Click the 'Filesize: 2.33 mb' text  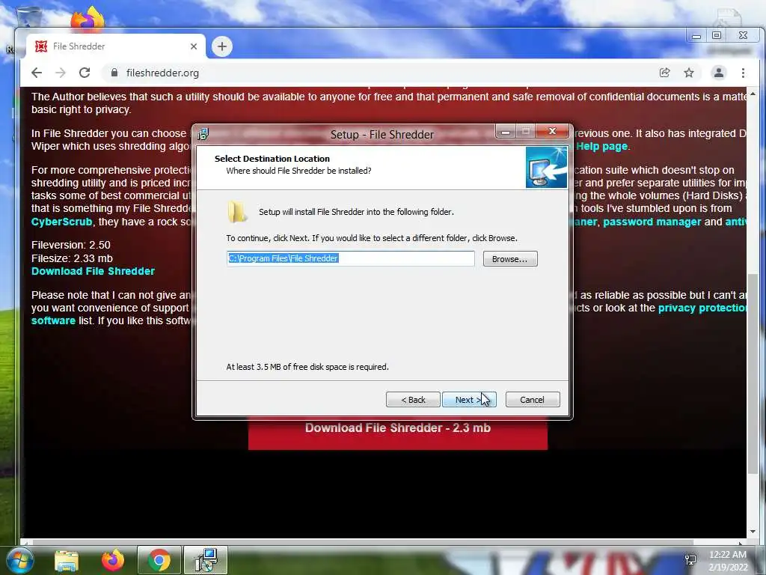tap(72, 258)
